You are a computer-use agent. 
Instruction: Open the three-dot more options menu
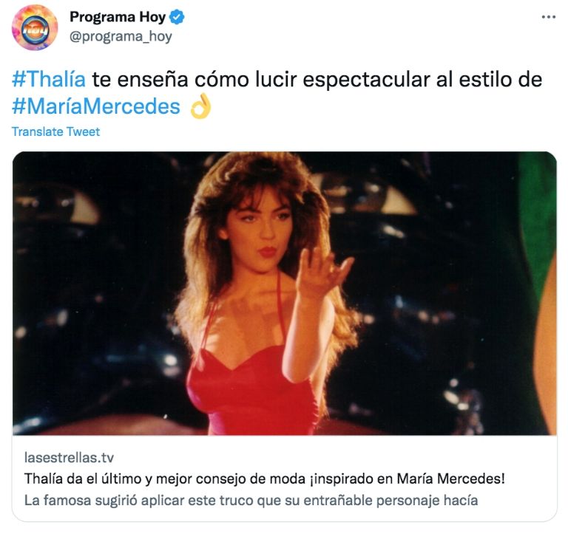pyautogui.click(x=549, y=17)
